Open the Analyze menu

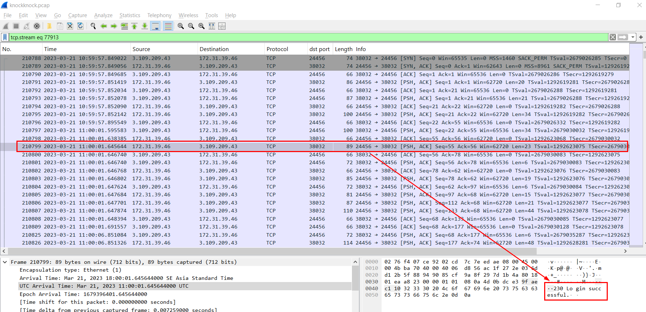[103, 15]
